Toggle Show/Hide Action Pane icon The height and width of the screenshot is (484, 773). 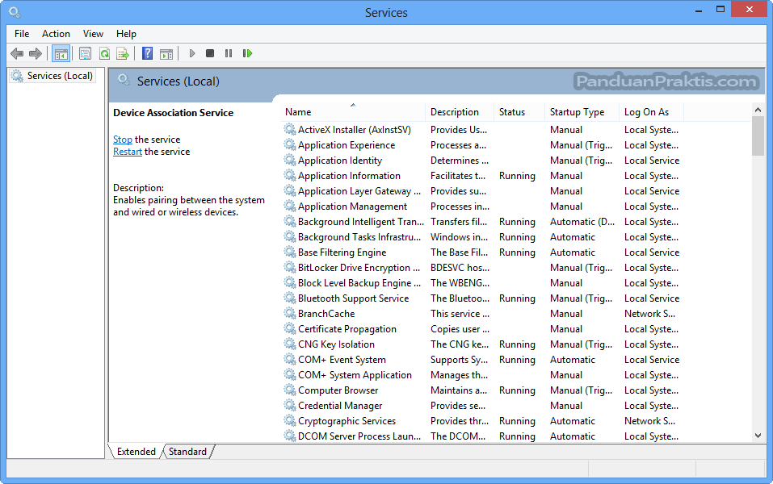pyautogui.click(x=166, y=54)
